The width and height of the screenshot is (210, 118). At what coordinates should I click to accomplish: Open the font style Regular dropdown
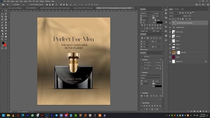[x=158, y=13]
